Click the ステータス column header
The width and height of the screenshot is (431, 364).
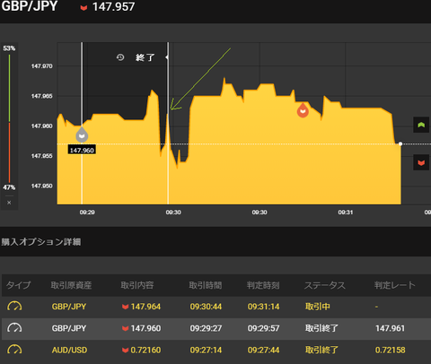coord(325,285)
